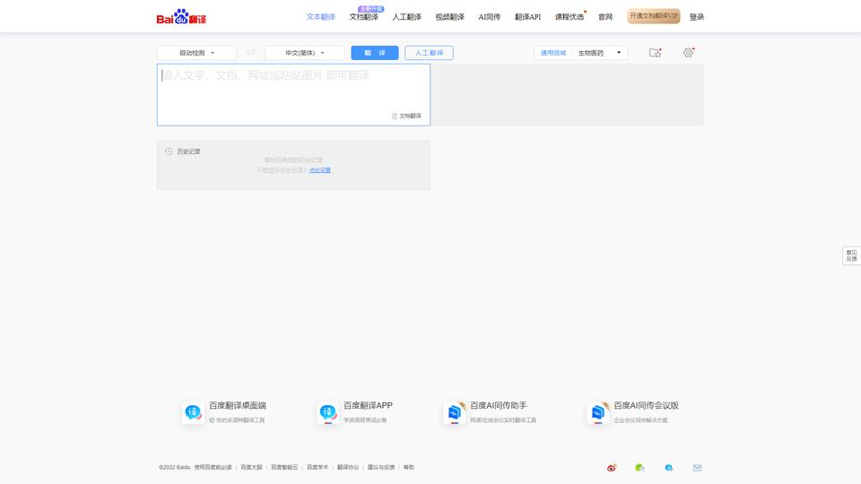Click the 历史记录 label text
Image resolution: width=861 pixels, height=484 pixels.
[188, 151]
